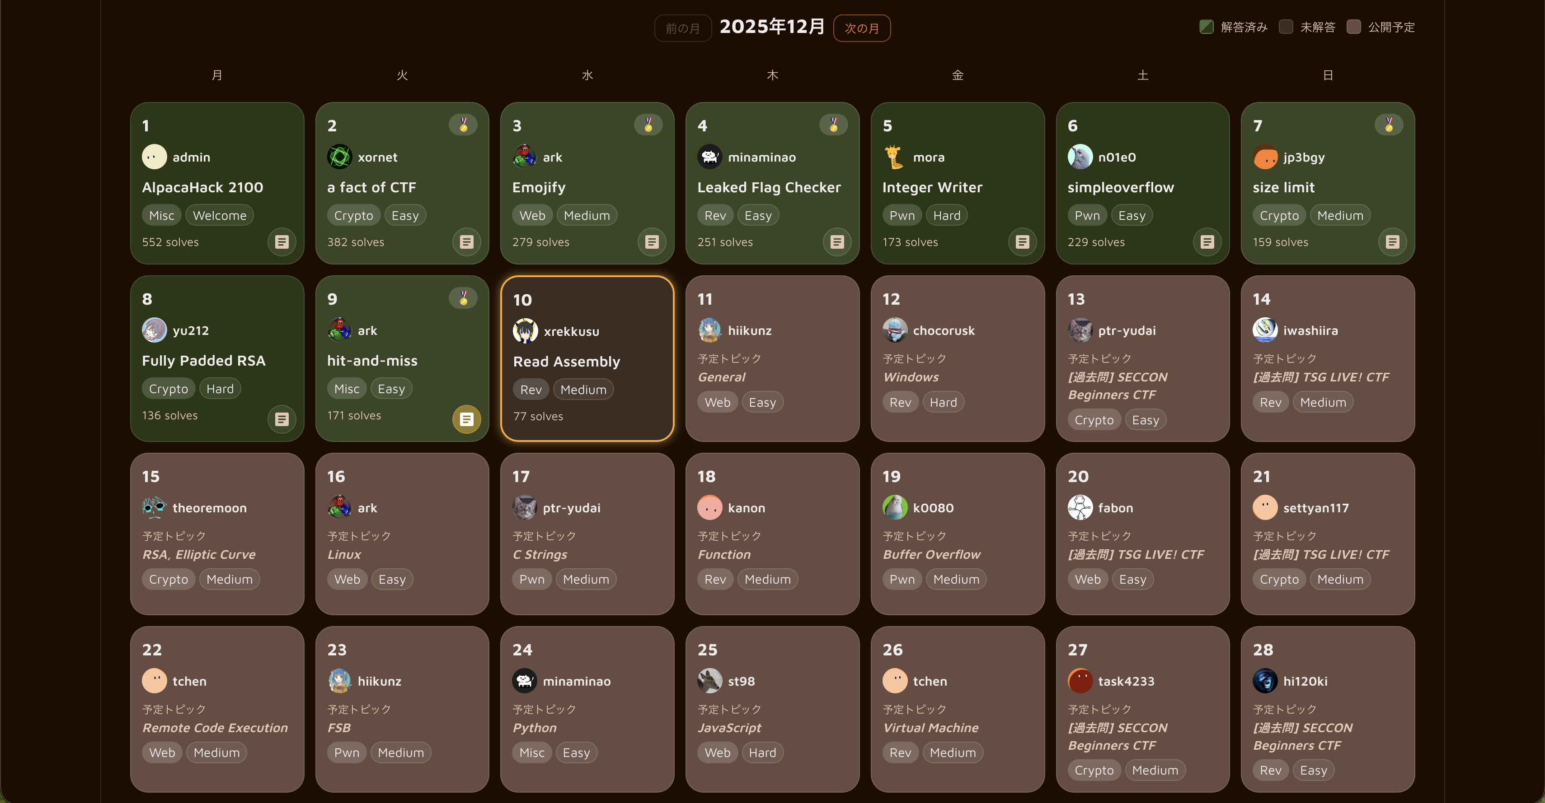Open writeup icon on hit-and-miss card
Screen dimensions: 1545x803
[466, 419]
